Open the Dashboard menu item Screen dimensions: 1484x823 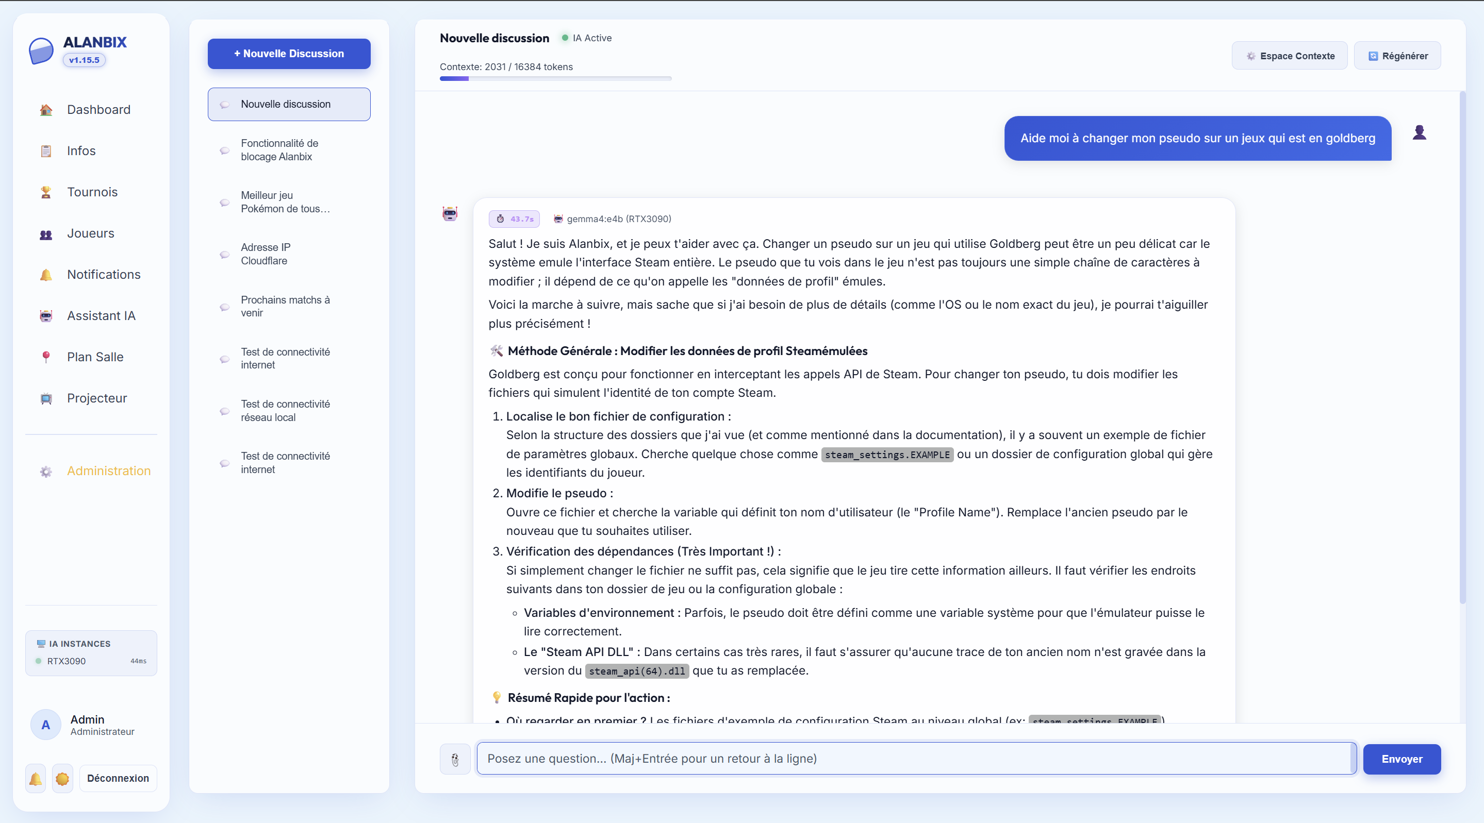tap(91, 110)
